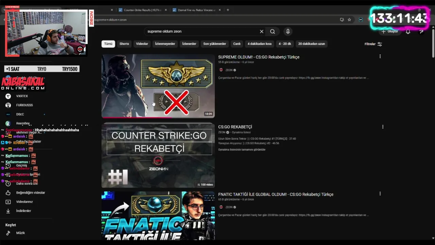Click the Oluştur create button

tap(389, 31)
